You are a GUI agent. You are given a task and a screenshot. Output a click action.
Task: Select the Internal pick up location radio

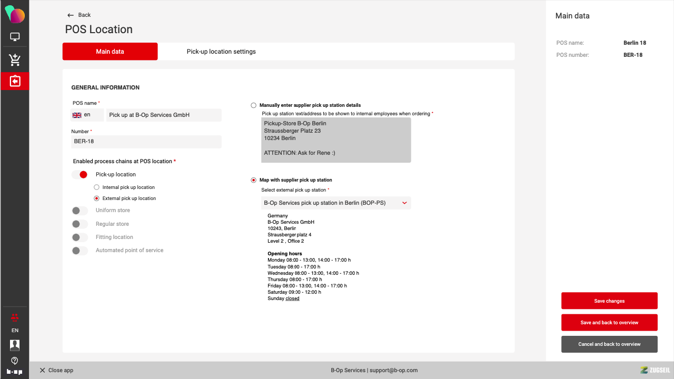pos(96,187)
